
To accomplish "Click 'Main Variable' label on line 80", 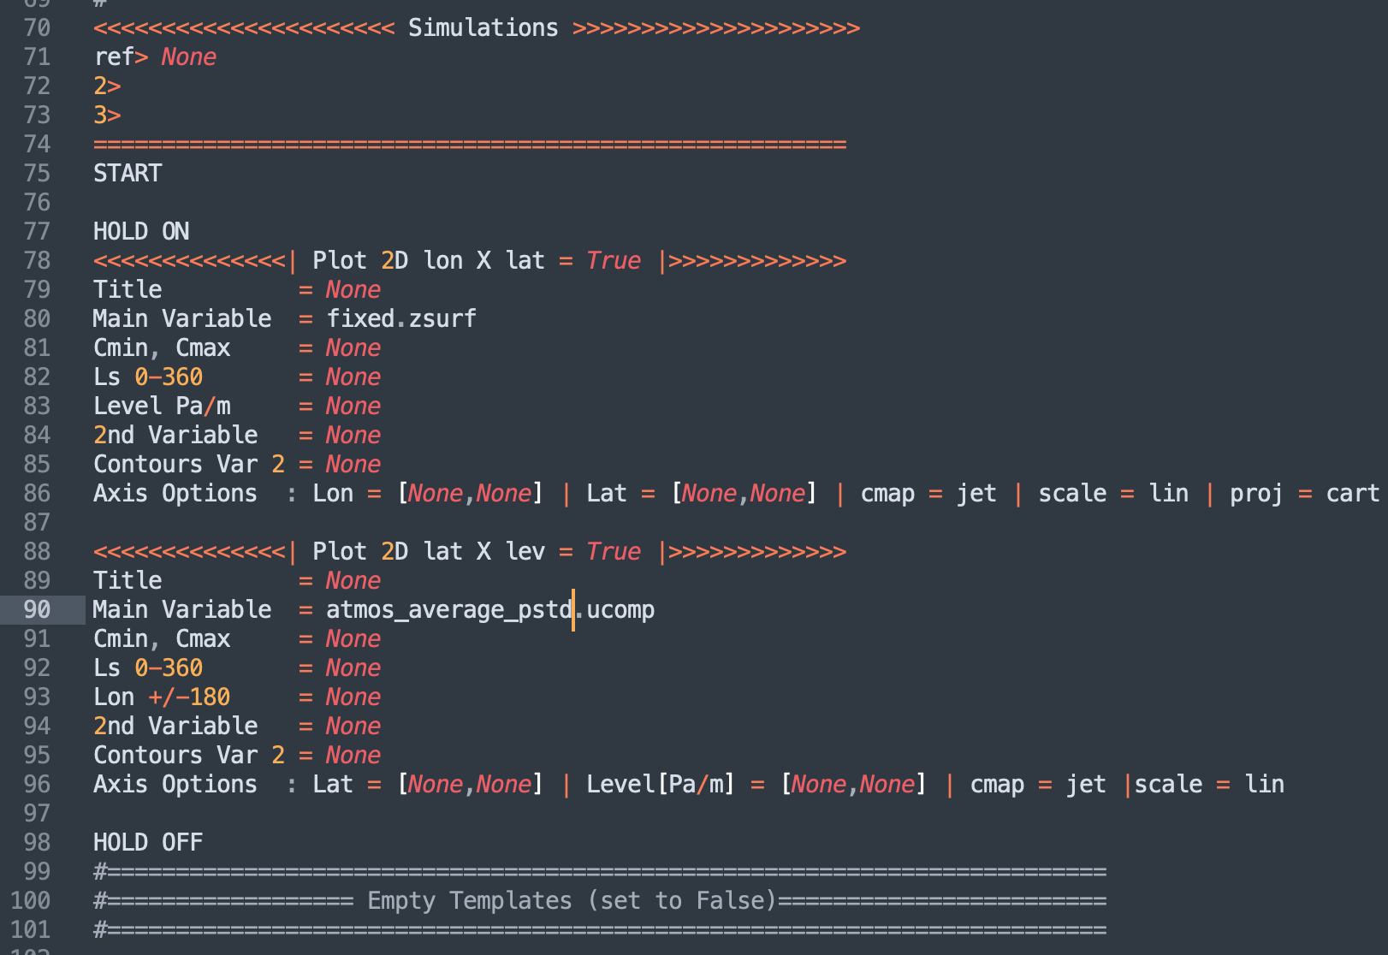I will [182, 319].
